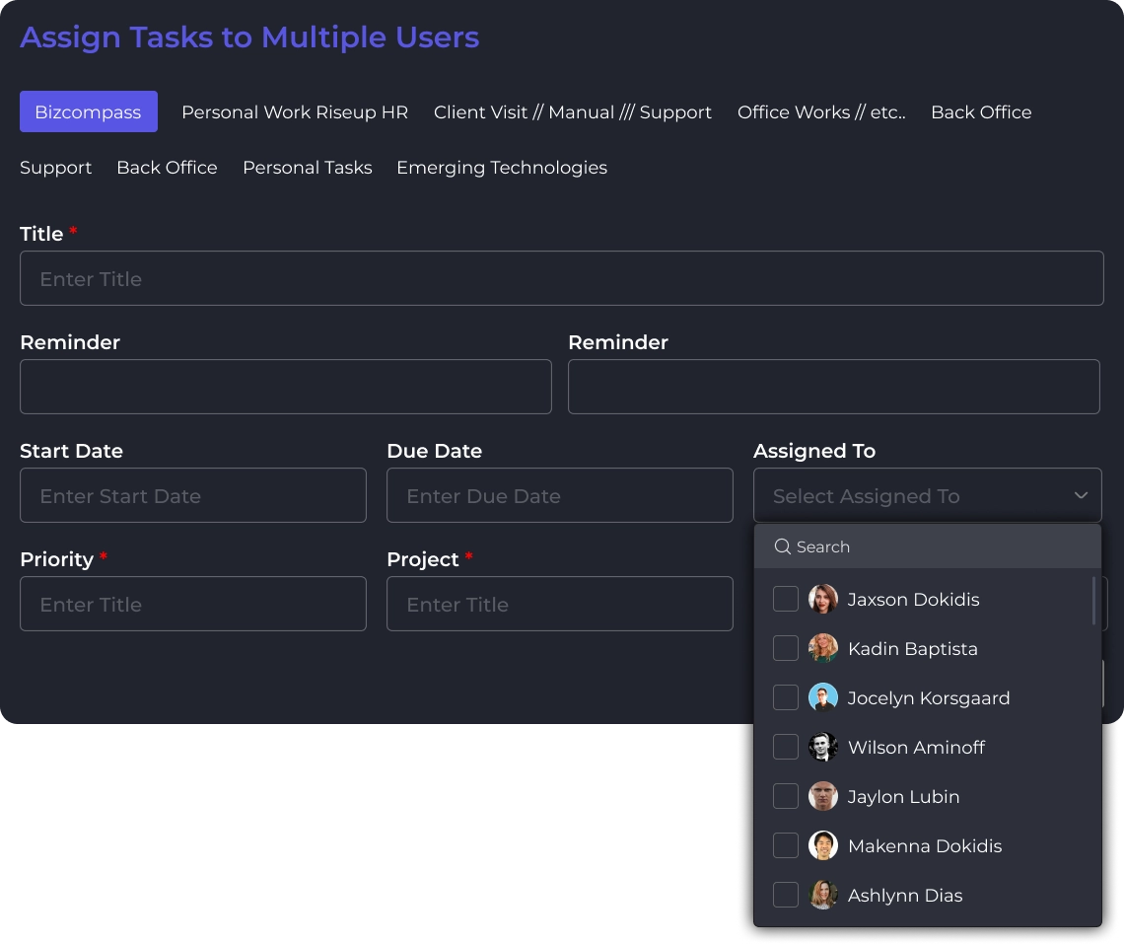Click the user list scrollbar thumb
The height and width of the screenshot is (945, 1124).
1093,601
